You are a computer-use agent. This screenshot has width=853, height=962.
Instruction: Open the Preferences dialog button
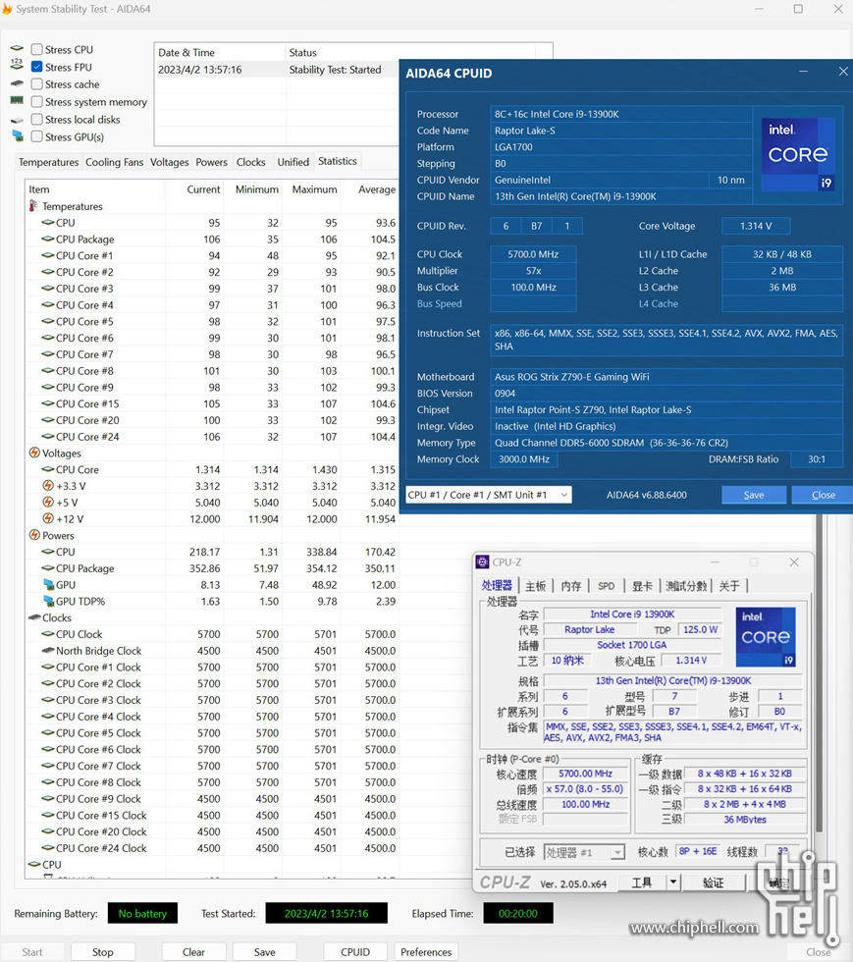click(x=426, y=951)
